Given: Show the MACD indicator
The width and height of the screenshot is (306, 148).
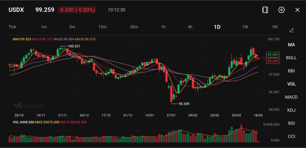Looking at the screenshot, I should coord(291,97).
